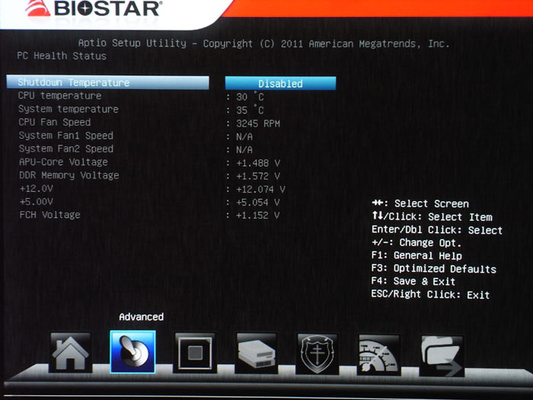Click the F3: Optimized Defaults hint
This screenshot has width=533, height=400.
coord(434,268)
